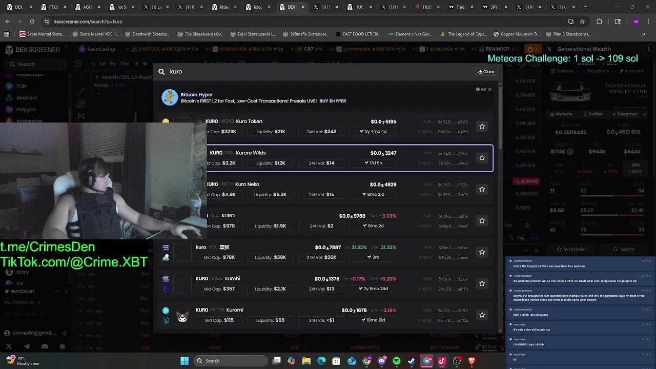
Task: Open Discord from the taskbar
Action: [382, 361]
